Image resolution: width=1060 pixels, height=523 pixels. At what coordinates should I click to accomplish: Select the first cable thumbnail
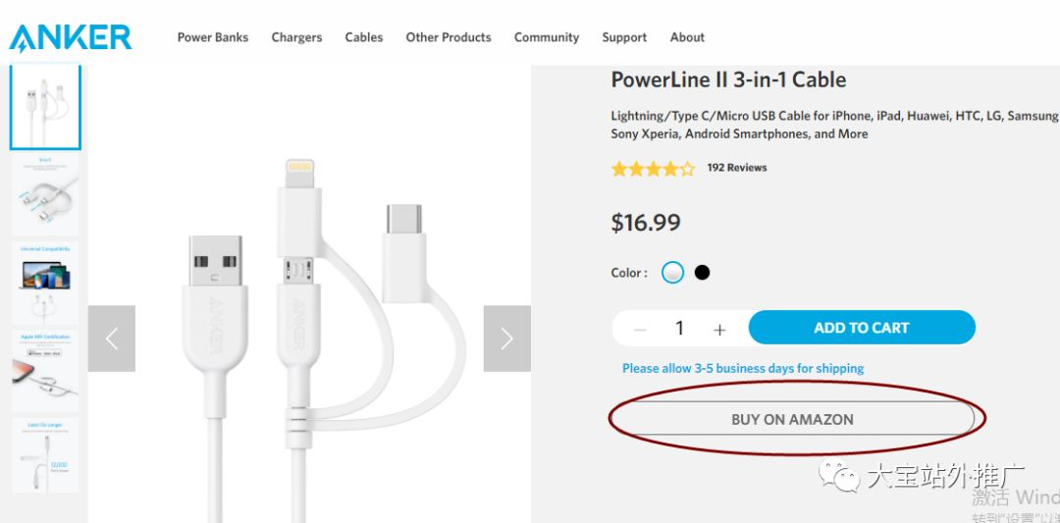45,107
